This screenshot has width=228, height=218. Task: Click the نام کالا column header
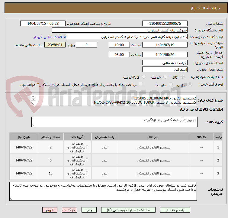153,137
